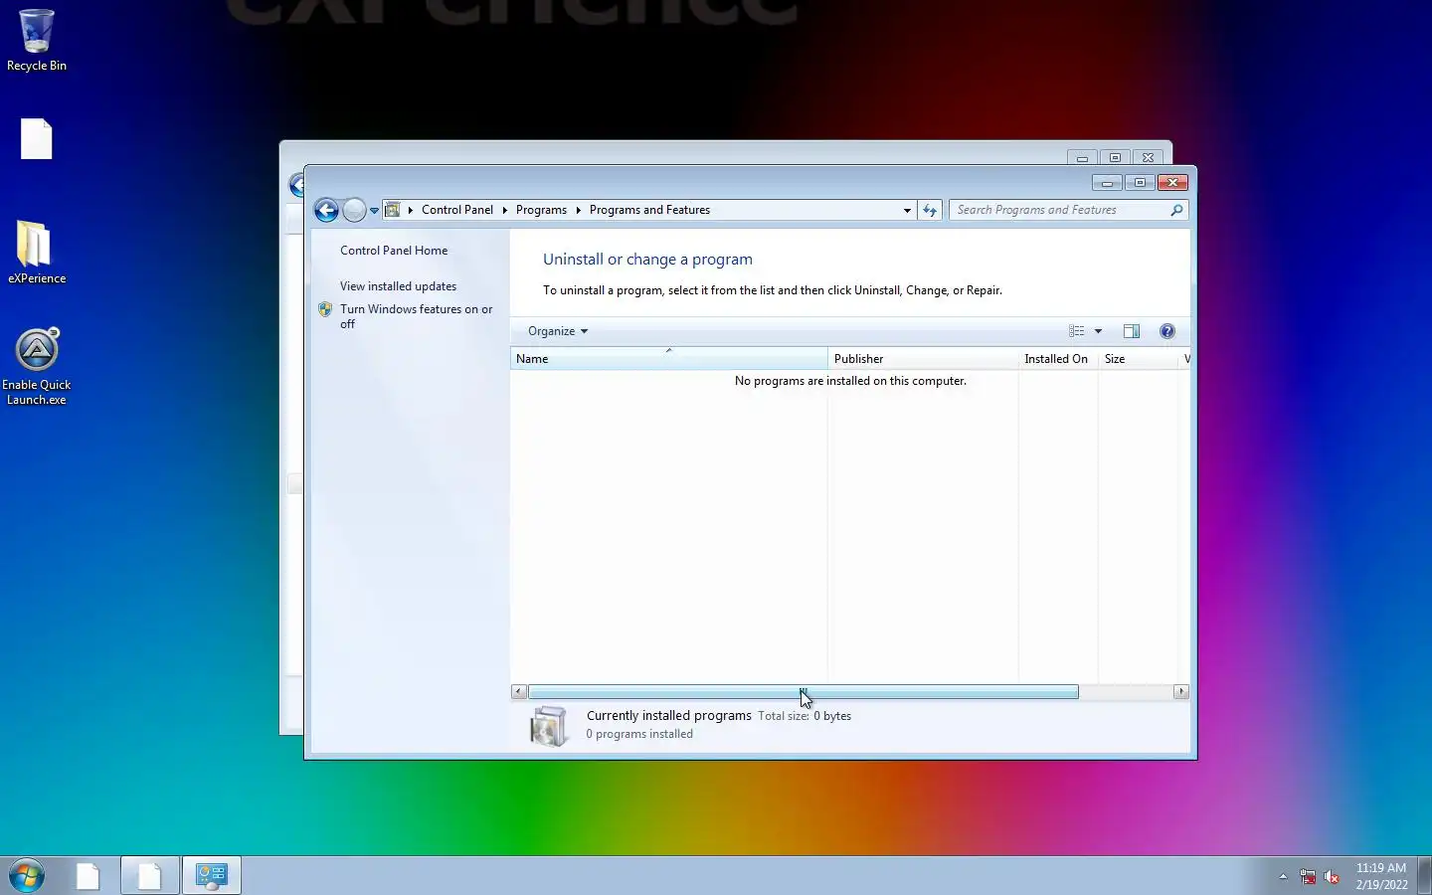Open the taskbar clock and date
The width and height of the screenshot is (1432, 895).
(1381, 876)
